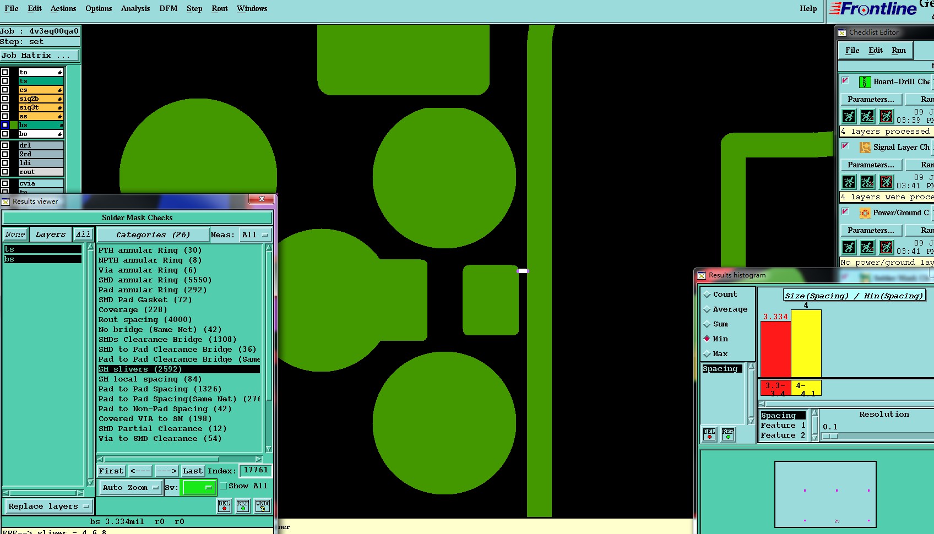Screen dimensions: 934x534
Task: Click hand icon on 'sig2b' layer row
Action: point(60,99)
